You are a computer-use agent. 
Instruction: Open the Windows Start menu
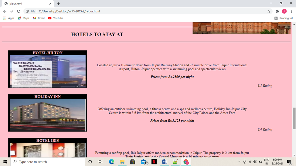(5, 162)
